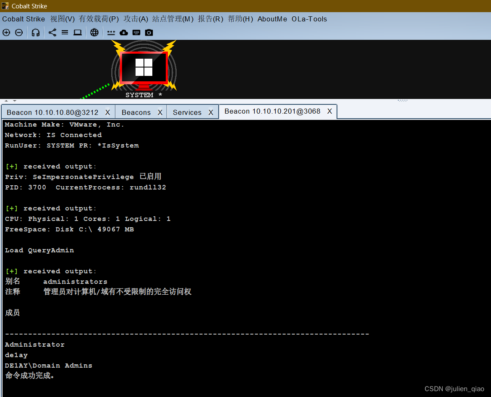Close the Services tab
The height and width of the screenshot is (397, 491).
211,112
